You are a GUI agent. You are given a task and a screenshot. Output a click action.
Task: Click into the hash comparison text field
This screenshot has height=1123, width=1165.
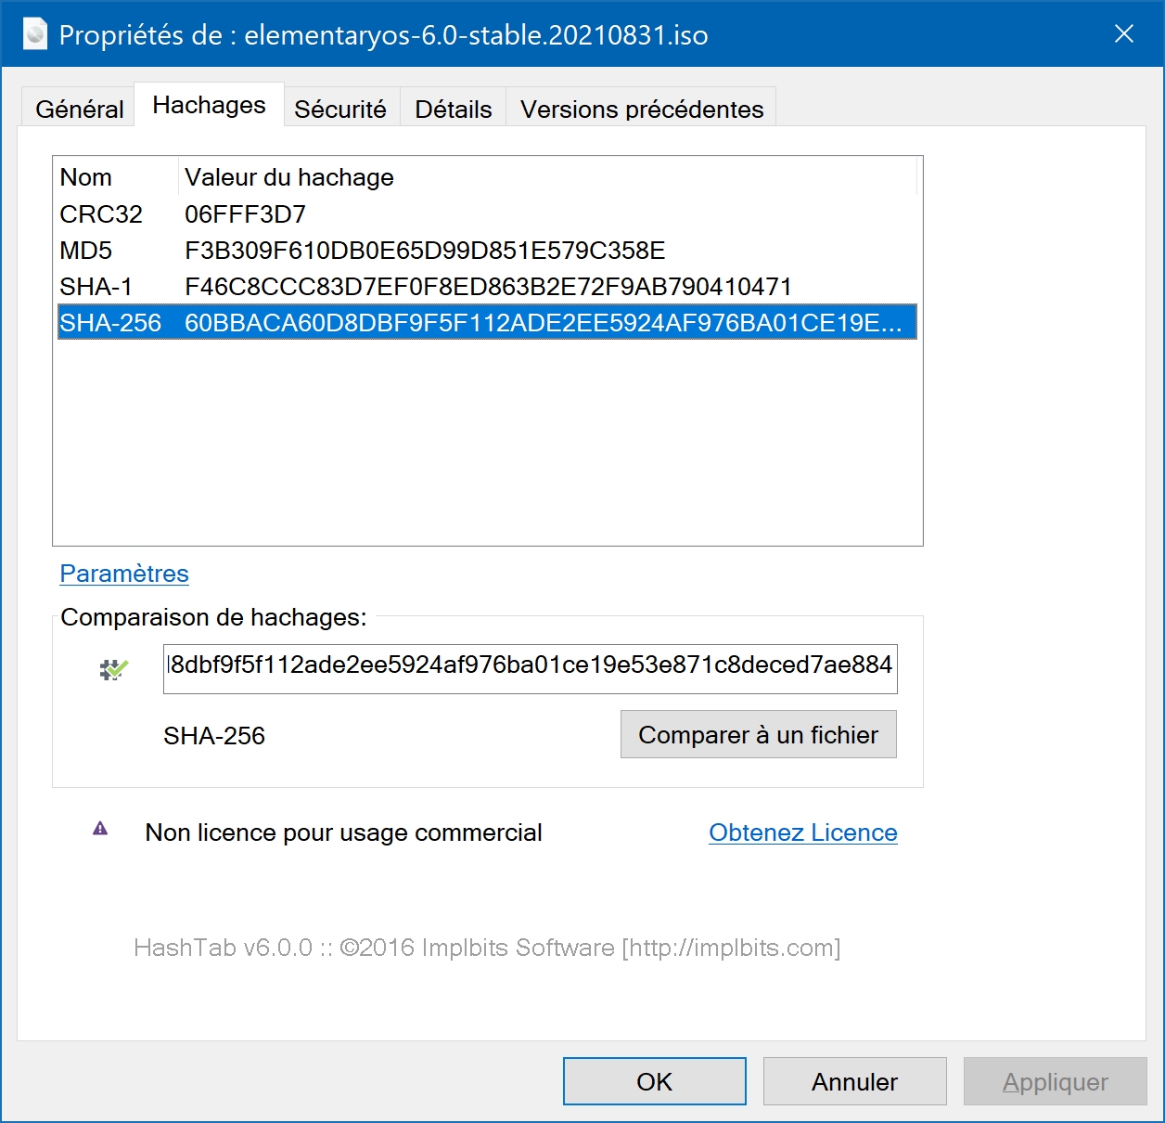pyautogui.click(x=531, y=668)
